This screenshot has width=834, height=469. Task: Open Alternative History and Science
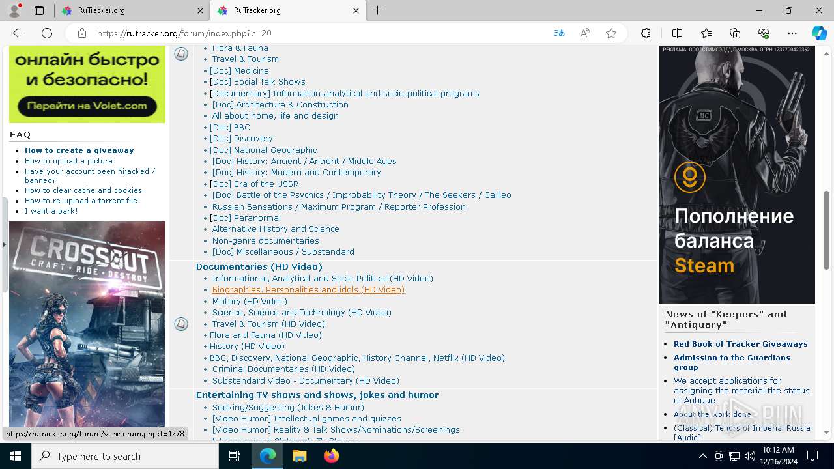(x=276, y=229)
